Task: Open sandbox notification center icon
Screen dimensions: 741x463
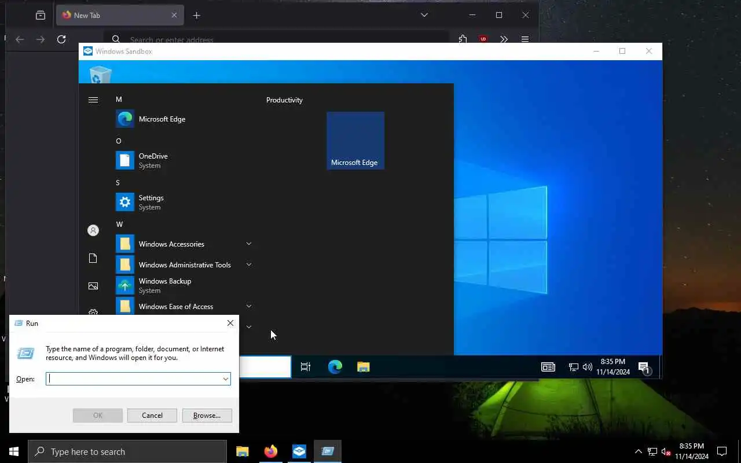Action: (x=644, y=367)
